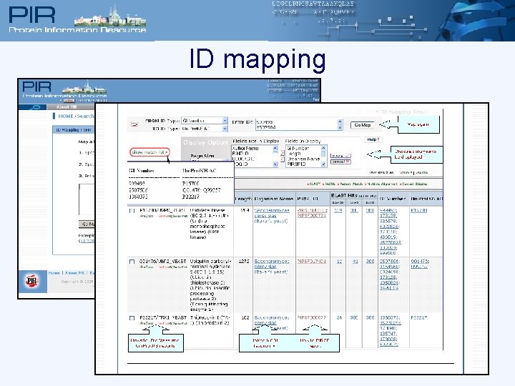Click the PIR logo in background window
515x386 pixels.
coord(36,86)
